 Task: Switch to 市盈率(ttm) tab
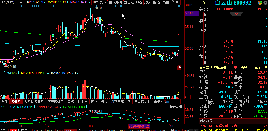tap(162, 102)
